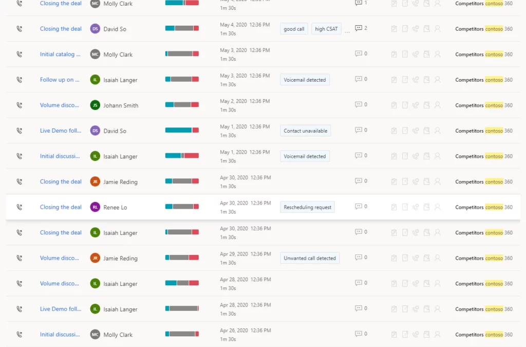Click picture frame icon in the Follow up on row
The width and height of the screenshot is (526, 347).
pos(426,80)
